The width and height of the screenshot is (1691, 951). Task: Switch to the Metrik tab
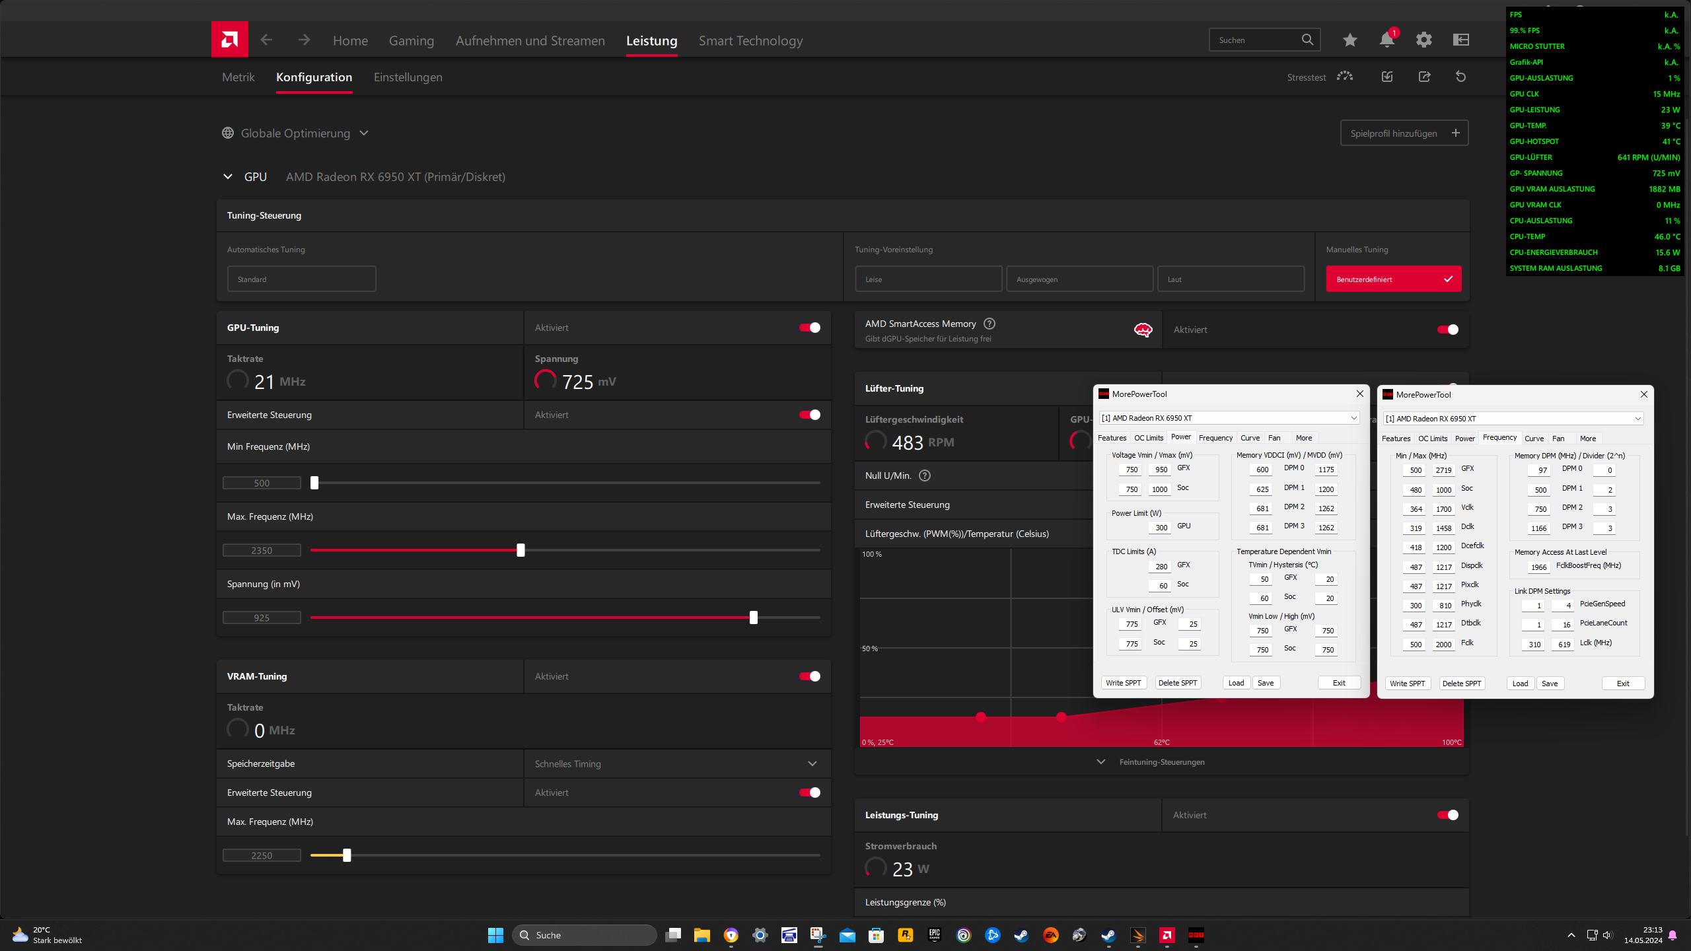pyautogui.click(x=238, y=77)
